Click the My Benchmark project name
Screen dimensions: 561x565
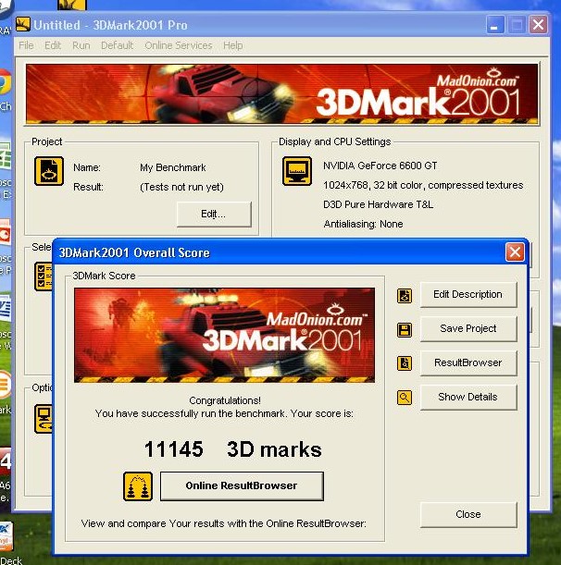(173, 167)
